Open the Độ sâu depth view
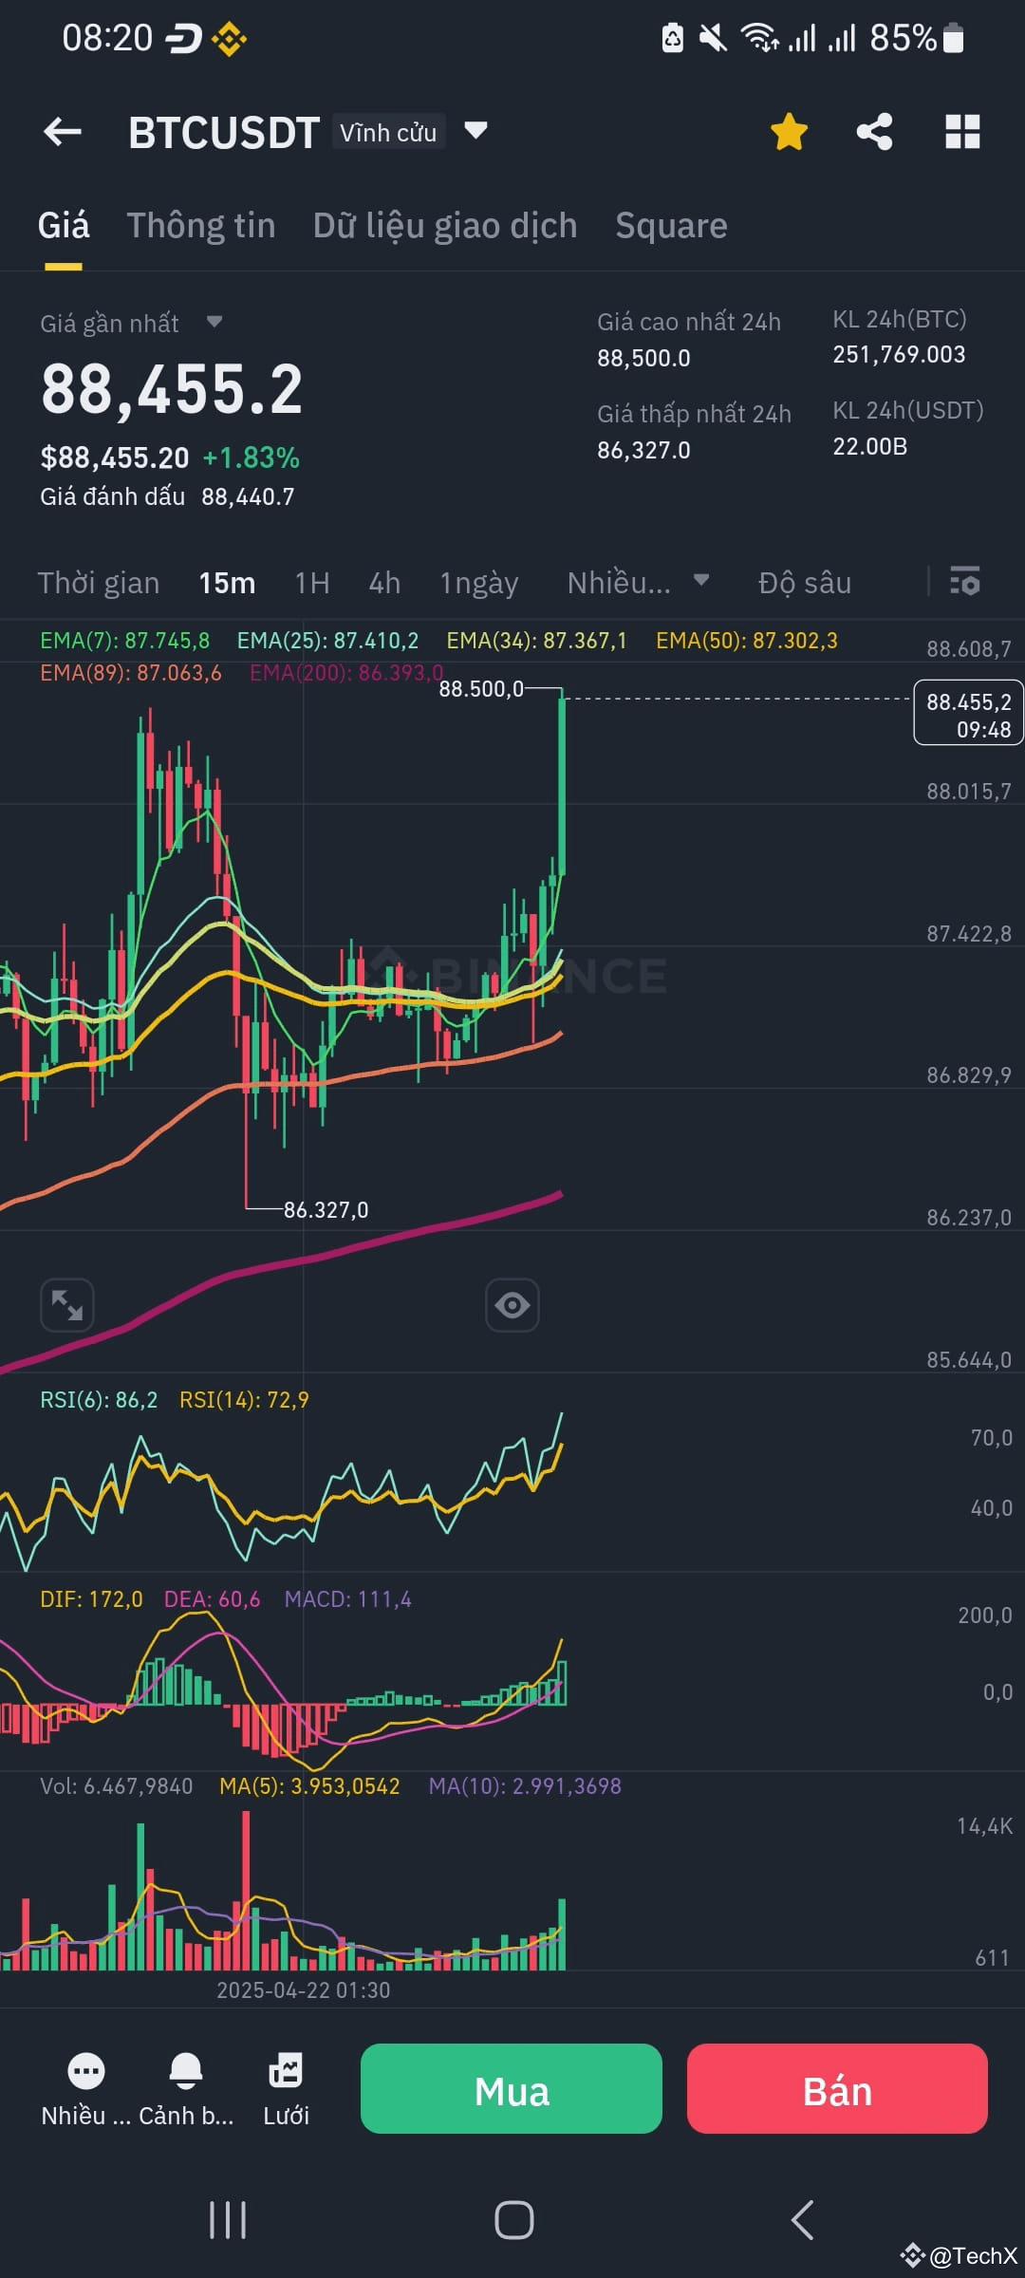Screen dimensions: 1025x2278 (x=805, y=583)
